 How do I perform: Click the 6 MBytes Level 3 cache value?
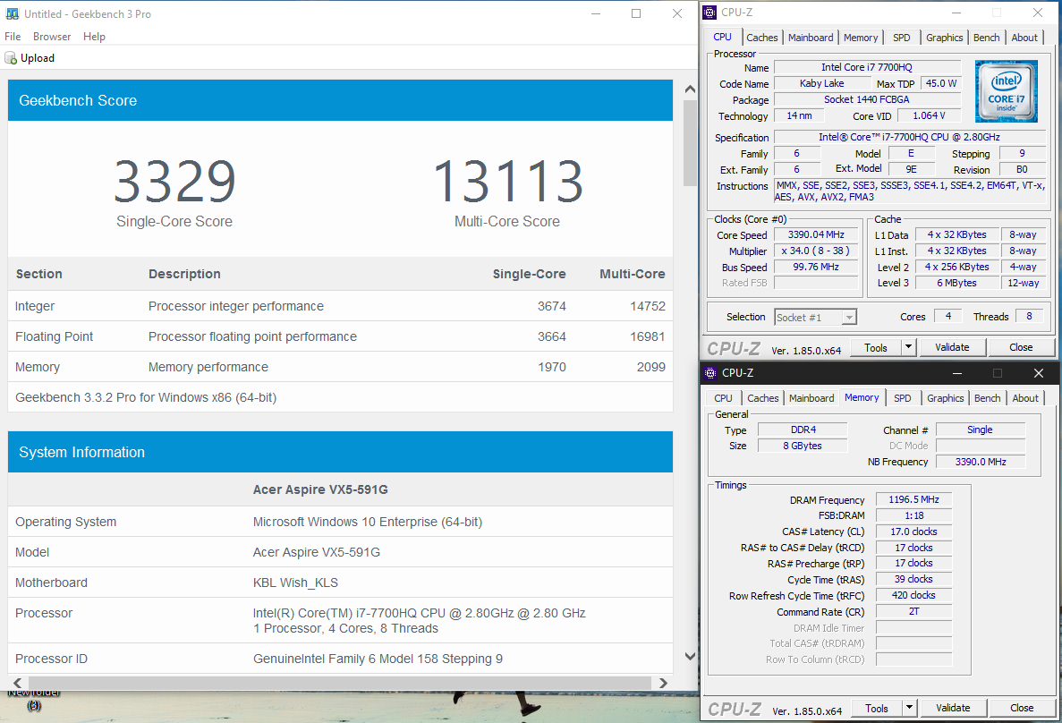pyautogui.click(x=956, y=283)
